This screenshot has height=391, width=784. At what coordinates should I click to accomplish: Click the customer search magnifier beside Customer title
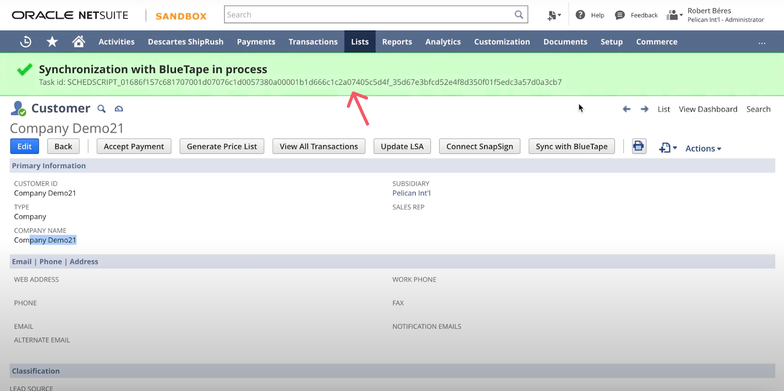pyautogui.click(x=101, y=109)
